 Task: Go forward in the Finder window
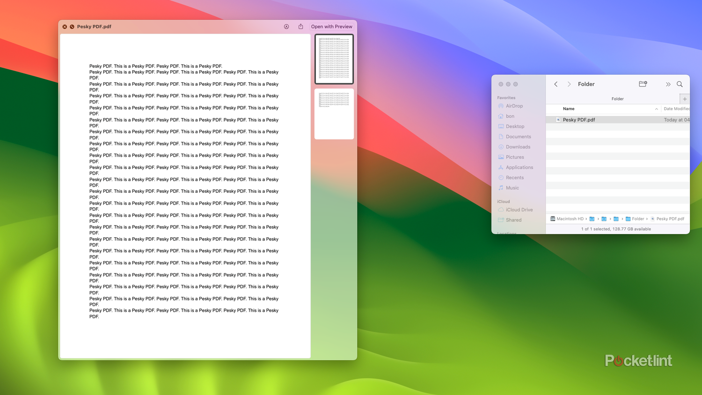coord(569,84)
